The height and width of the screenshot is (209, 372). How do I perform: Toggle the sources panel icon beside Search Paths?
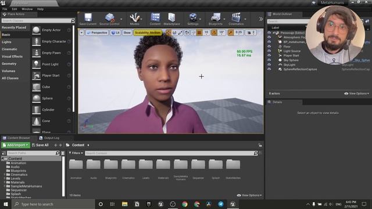(4, 153)
